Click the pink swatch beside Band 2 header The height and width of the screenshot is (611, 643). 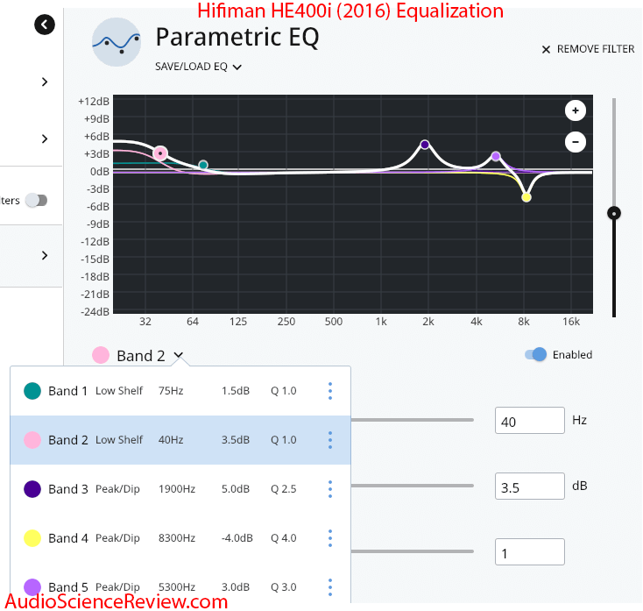pyautogui.click(x=101, y=355)
